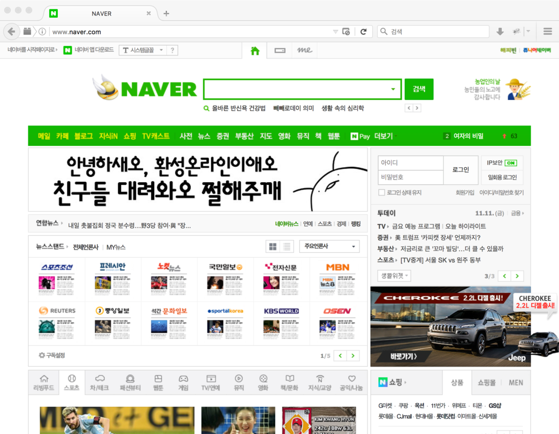The width and height of the screenshot is (559, 434).
Task: Click the Cherokee Jeep ad 바로가기
Action: [x=403, y=356]
